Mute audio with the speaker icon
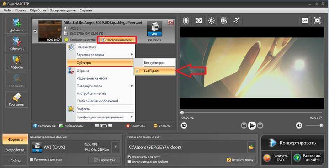 click(x=299, y=126)
